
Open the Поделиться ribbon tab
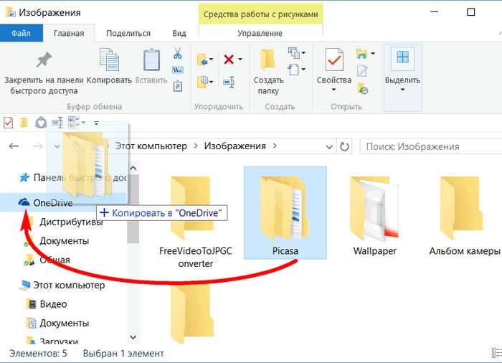click(x=128, y=33)
